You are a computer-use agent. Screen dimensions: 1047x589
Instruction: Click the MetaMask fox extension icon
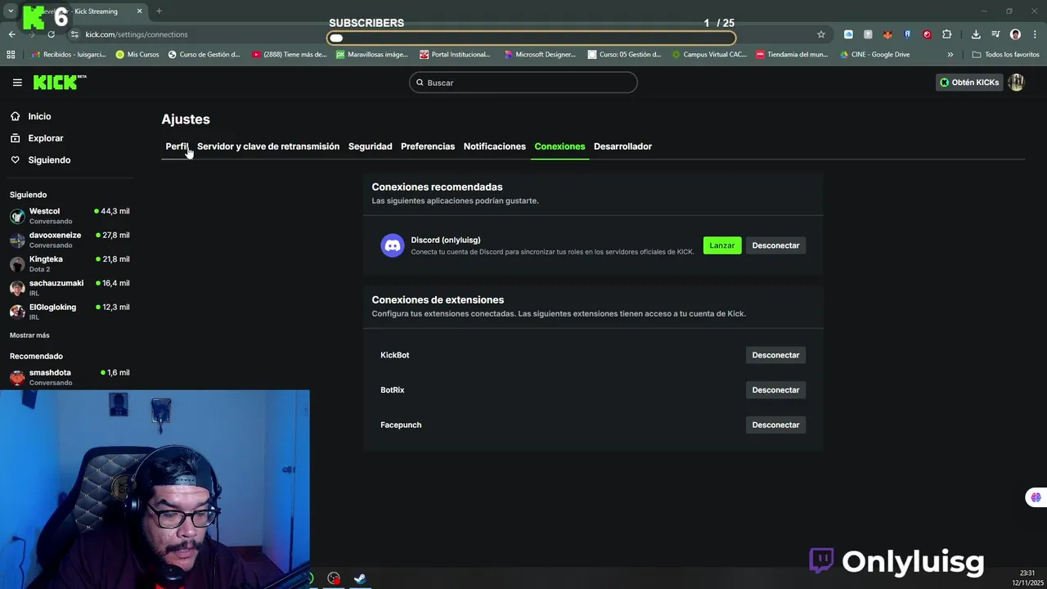pos(887,34)
